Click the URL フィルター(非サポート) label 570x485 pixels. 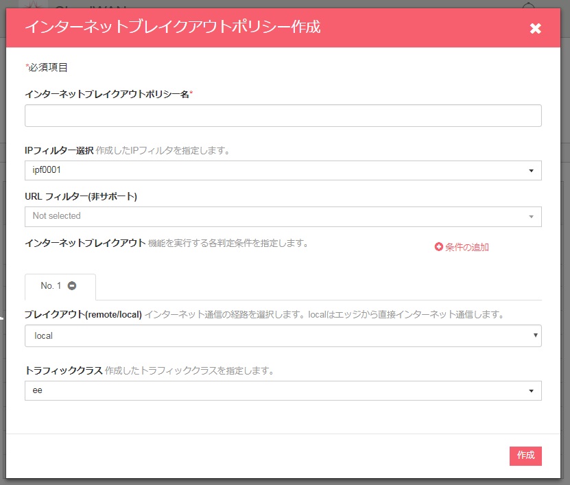click(x=81, y=196)
